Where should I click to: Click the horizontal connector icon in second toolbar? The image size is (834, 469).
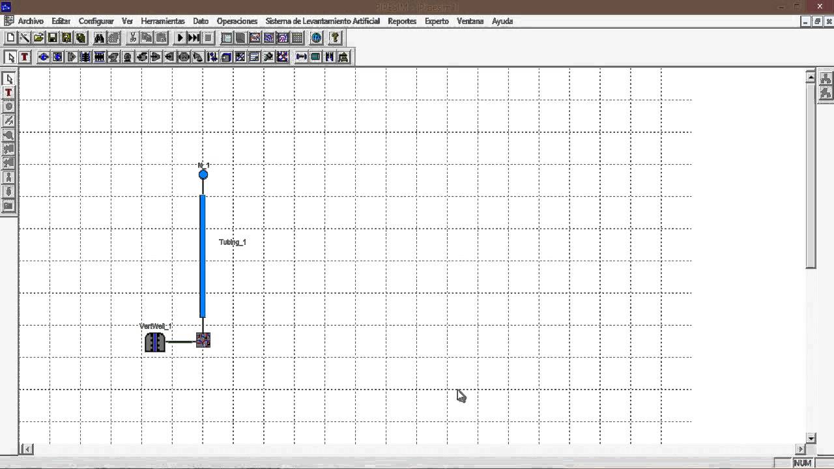(x=301, y=57)
